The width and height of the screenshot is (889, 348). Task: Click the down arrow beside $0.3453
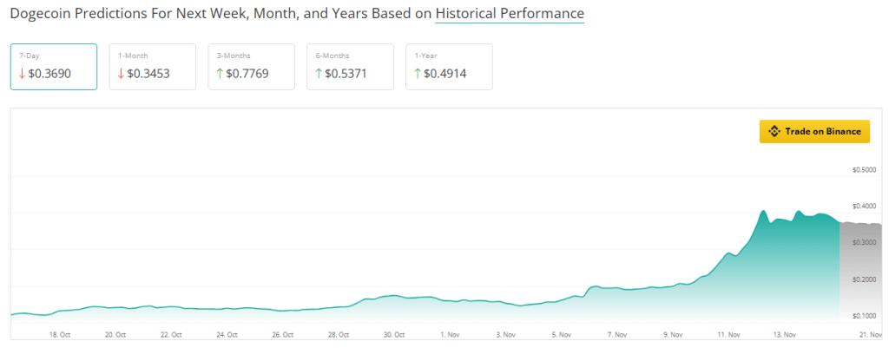pyautogui.click(x=122, y=74)
